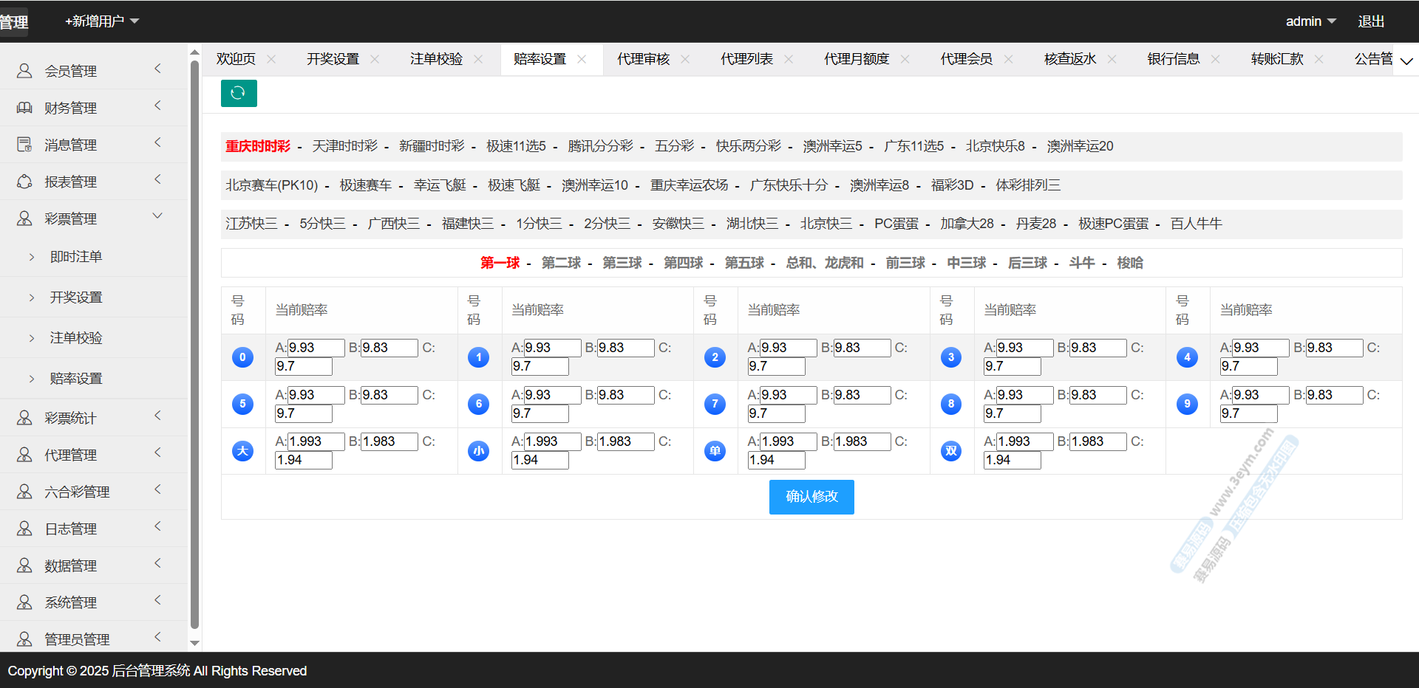Open the +新增用户 dropdown menu
Image resolution: width=1419 pixels, height=688 pixels.
(x=101, y=21)
